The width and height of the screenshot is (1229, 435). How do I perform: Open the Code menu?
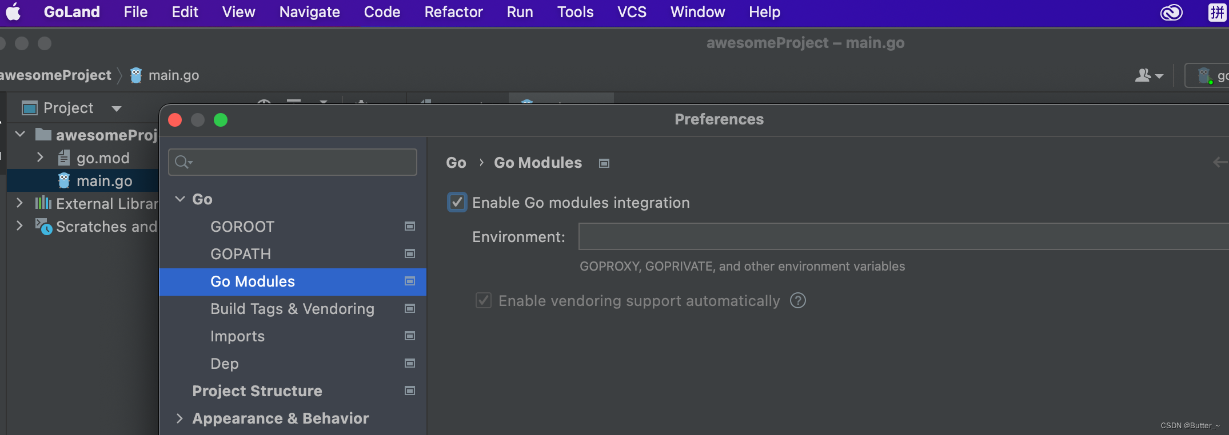pos(382,12)
